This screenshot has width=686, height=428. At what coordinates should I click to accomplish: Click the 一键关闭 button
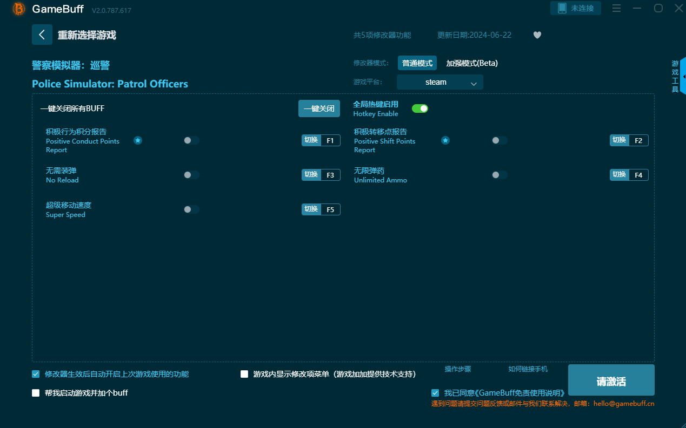(319, 108)
